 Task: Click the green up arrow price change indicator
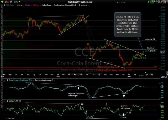[x=149, y=2]
